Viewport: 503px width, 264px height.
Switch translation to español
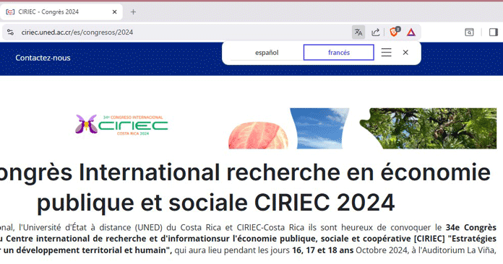tap(267, 53)
